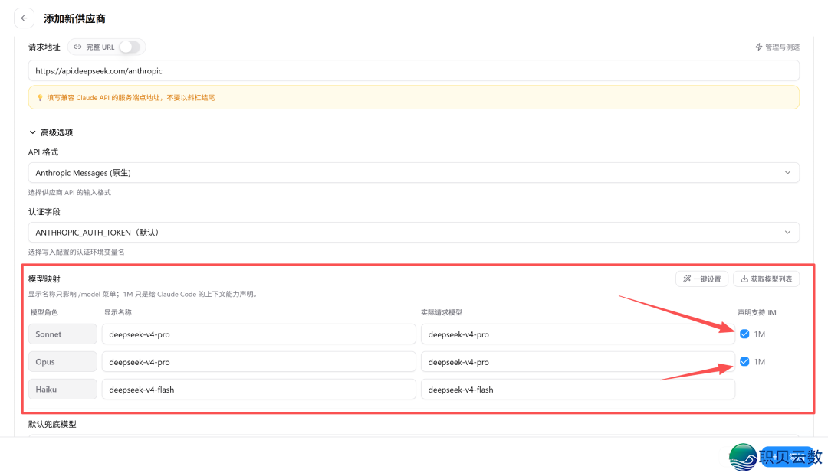Viewport: 828px width, 476px height.
Task: Edit the request URL field
Action: click(413, 70)
